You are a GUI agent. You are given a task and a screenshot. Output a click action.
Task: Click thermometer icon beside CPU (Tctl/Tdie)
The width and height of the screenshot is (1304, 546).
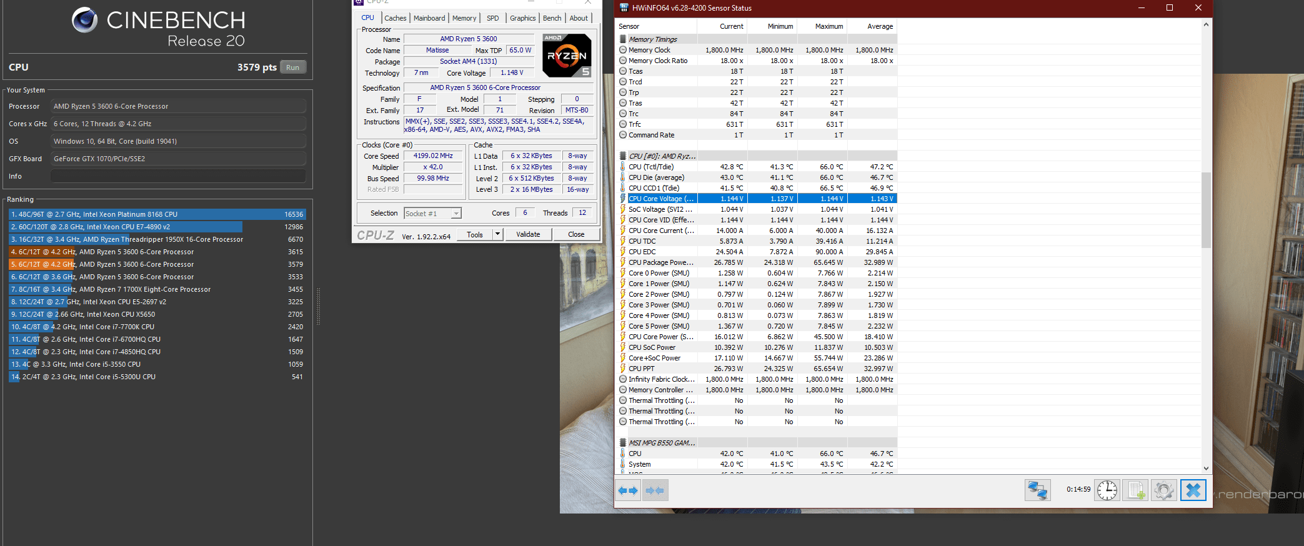[x=623, y=167]
